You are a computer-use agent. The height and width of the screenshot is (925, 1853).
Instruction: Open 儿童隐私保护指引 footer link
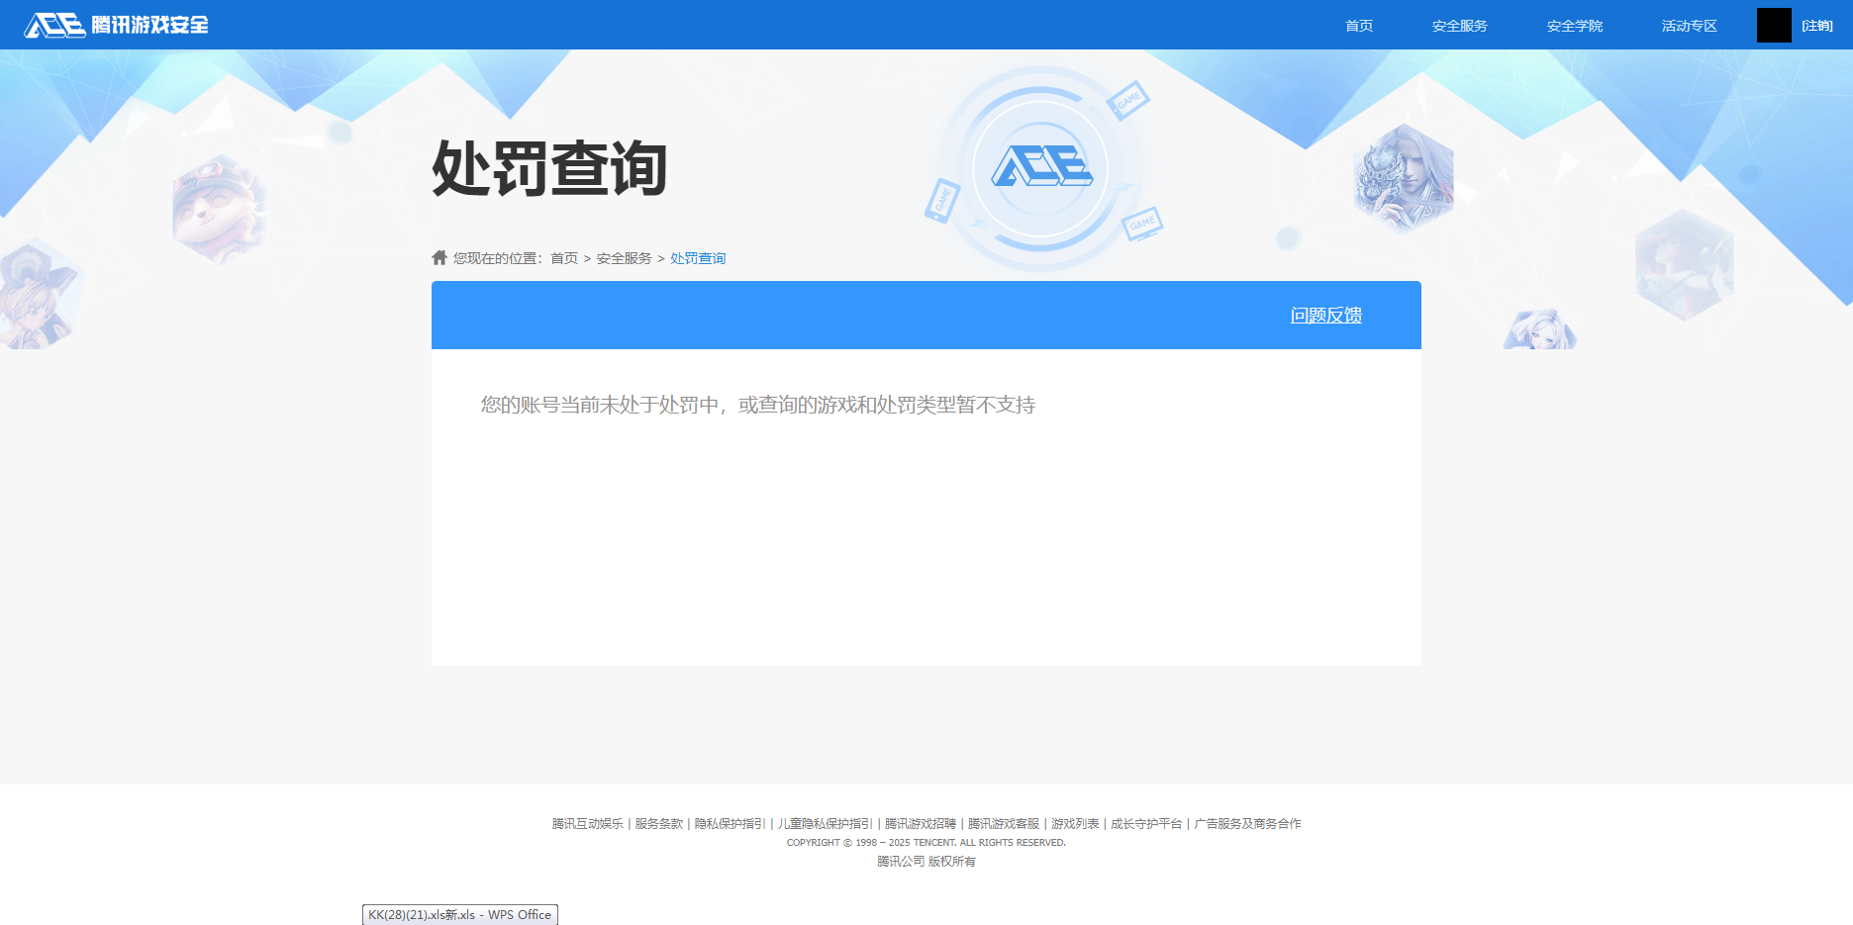825,823
